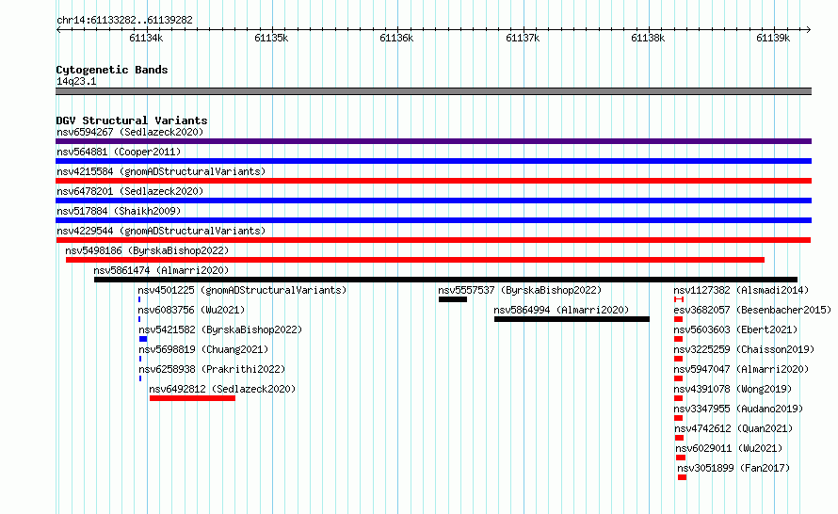The width and height of the screenshot is (838, 514).
Task: Open the nsv564881 (Cooper2011) label
Action: (x=119, y=152)
